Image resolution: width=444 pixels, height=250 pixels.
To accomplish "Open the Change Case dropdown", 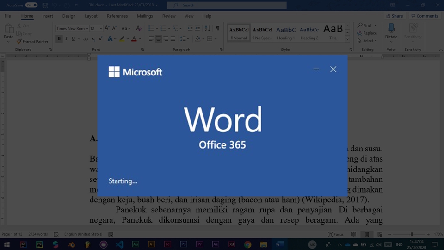I will coord(126,28).
